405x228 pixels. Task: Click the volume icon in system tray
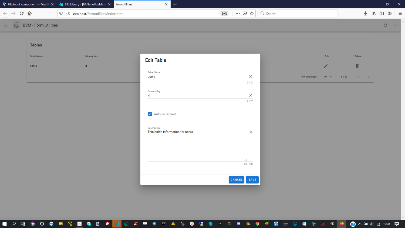tap(372, 224)
